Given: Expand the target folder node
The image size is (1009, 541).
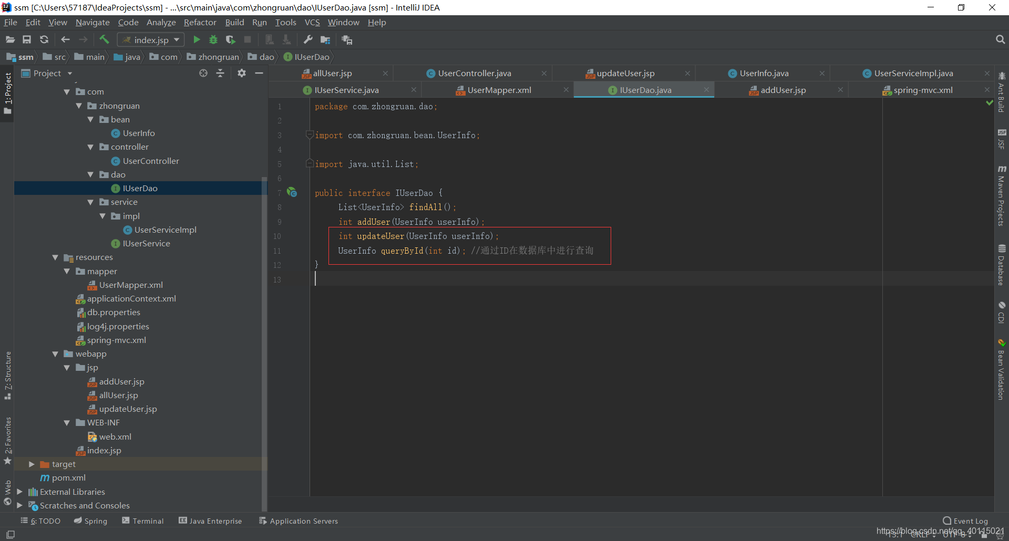Looking at the screenshot, I should coord(32,464).
